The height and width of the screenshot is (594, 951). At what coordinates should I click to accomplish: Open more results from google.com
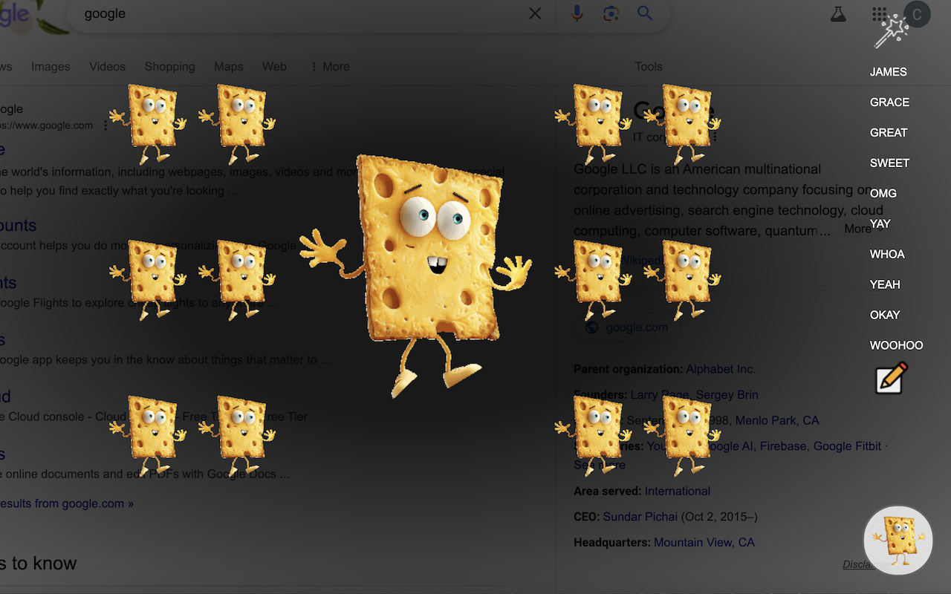[x=67, y=503]
